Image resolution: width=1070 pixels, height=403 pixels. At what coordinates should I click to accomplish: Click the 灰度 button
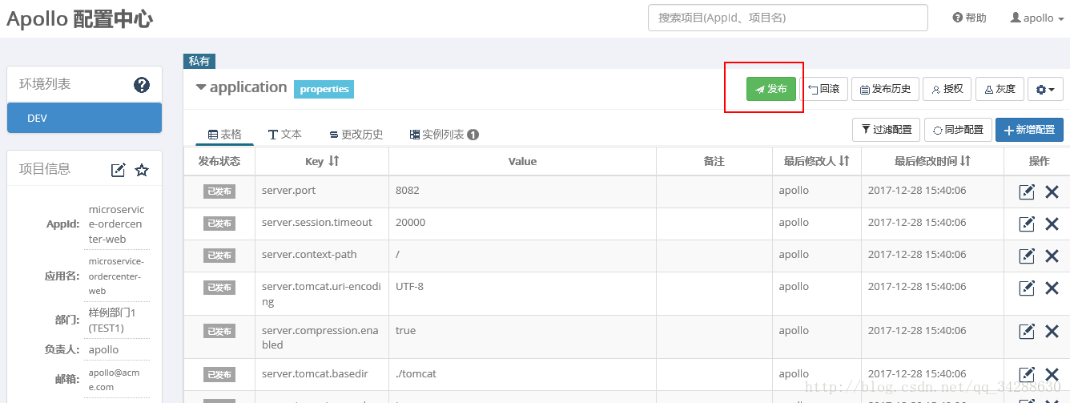(x=1000, y=89)
